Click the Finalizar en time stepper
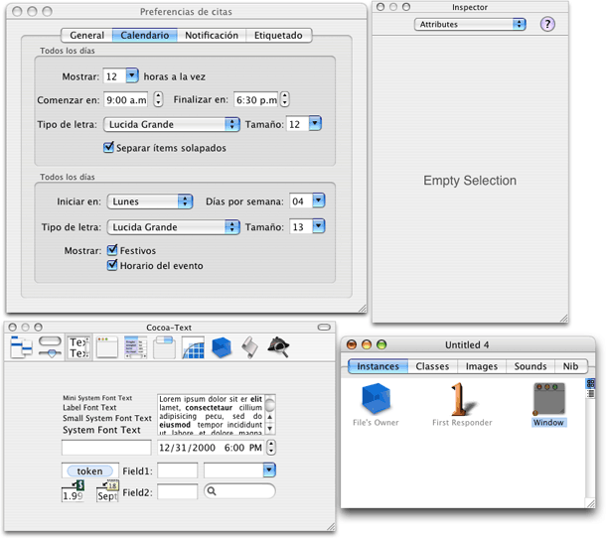606x538 pixels. [x=285, y=99]
